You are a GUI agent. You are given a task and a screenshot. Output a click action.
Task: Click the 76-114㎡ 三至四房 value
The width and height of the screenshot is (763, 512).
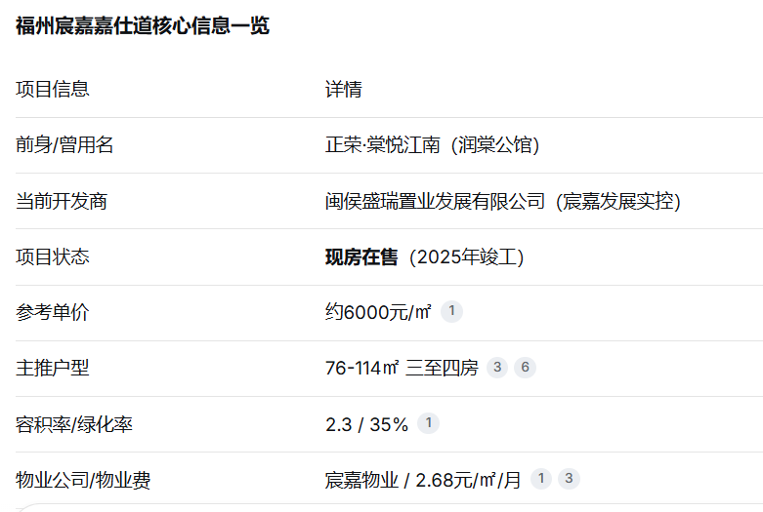[402, 368]
